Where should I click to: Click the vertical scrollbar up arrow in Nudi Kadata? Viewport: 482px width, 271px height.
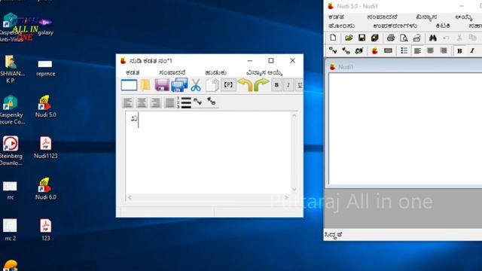pos(294,115)
